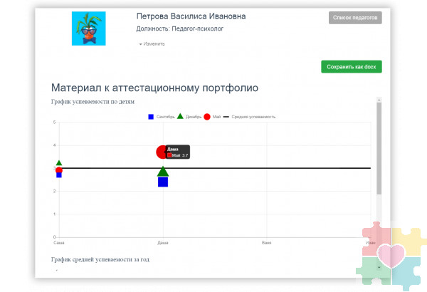The image size is (427, 292).
Task: Click Даша's red May circle data point
Action: [x=162, y=152]
